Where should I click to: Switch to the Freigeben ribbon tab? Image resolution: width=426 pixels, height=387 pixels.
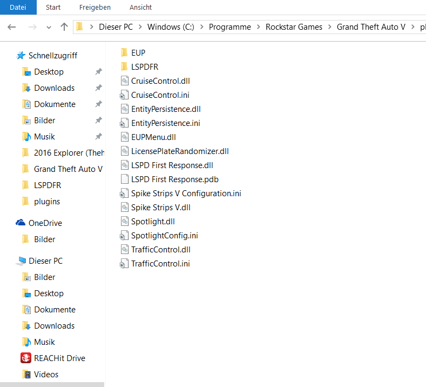[95, 8]
